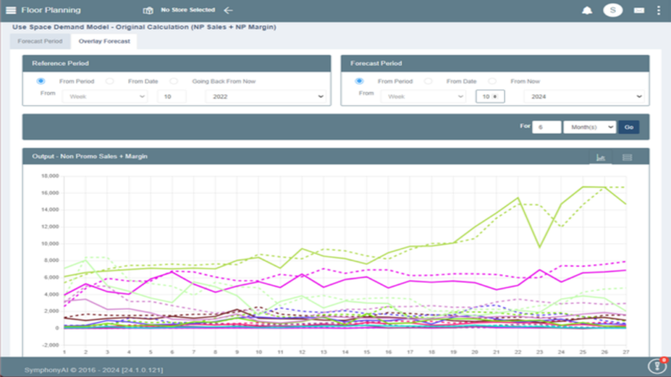Switch to the Forecast Period tab
Screen dimensions: 671x377
click(40, 41)
